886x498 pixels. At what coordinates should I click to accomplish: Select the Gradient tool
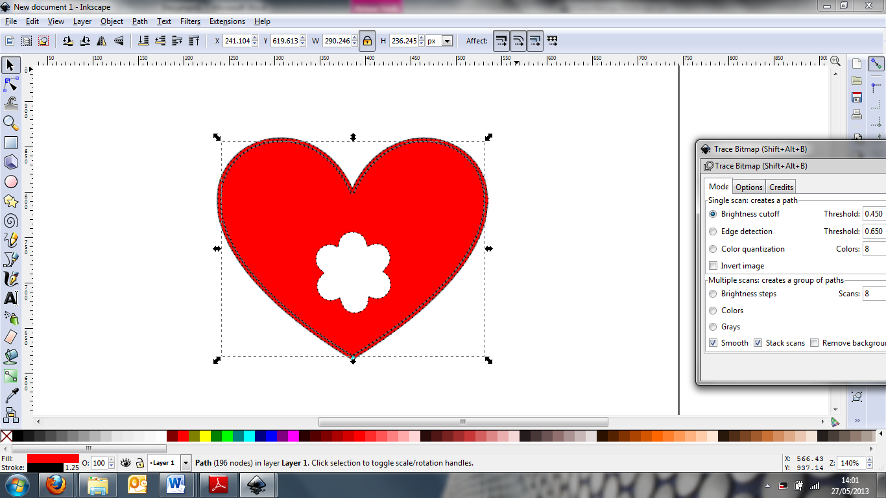point(11,376)
